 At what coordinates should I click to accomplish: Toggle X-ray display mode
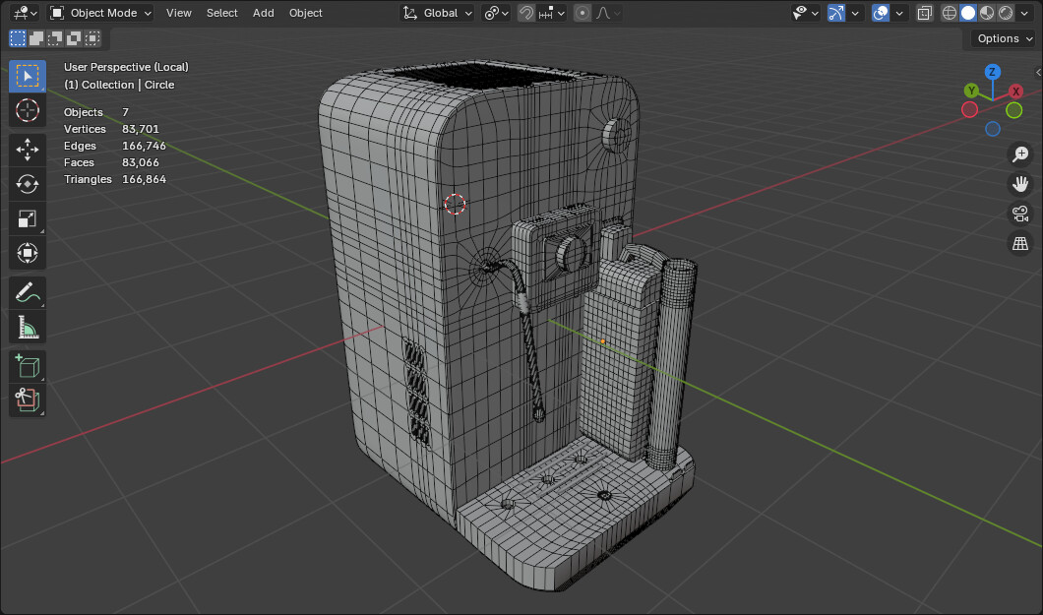click(924, 13)
